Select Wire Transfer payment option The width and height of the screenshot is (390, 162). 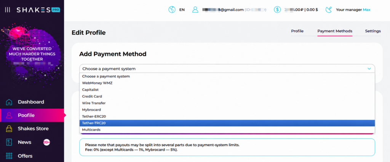(227, 103)
